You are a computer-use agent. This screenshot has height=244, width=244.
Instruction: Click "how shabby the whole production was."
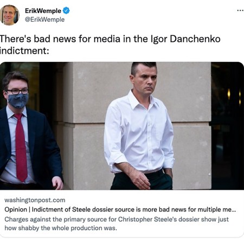pyautogui.click(x=61, y=228)
